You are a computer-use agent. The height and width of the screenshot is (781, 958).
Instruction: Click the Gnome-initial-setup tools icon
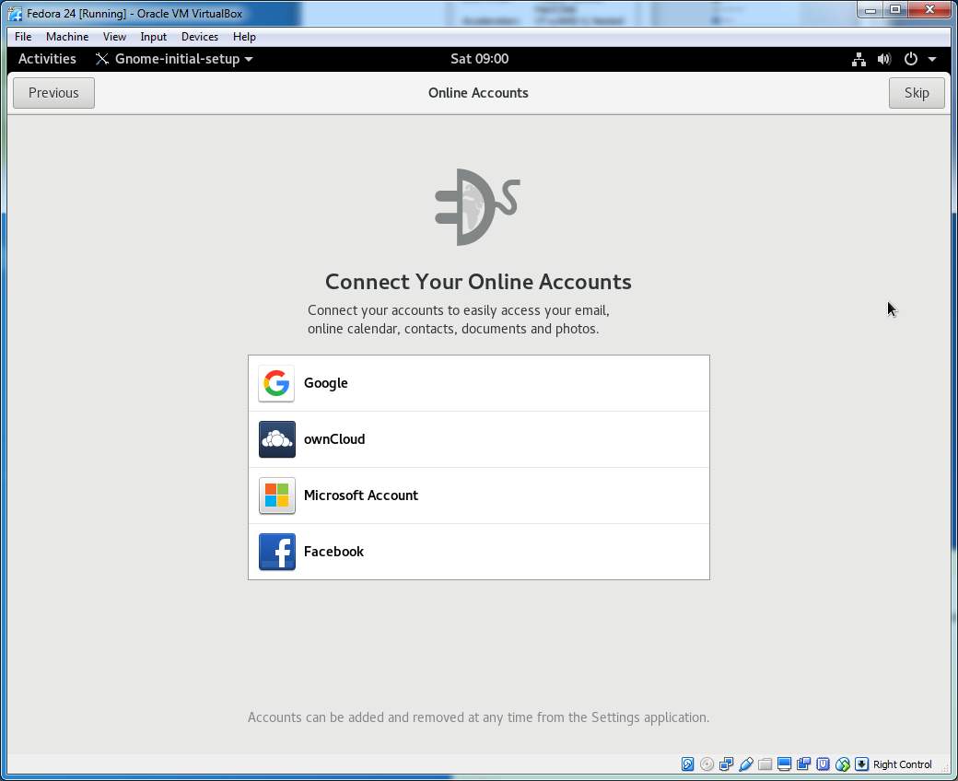pos(102,59)
